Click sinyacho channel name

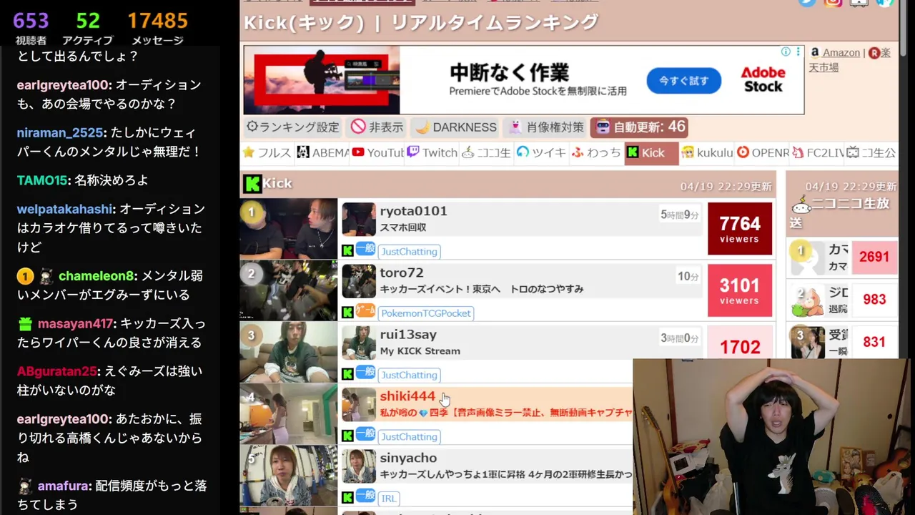[x=408, y=458]
